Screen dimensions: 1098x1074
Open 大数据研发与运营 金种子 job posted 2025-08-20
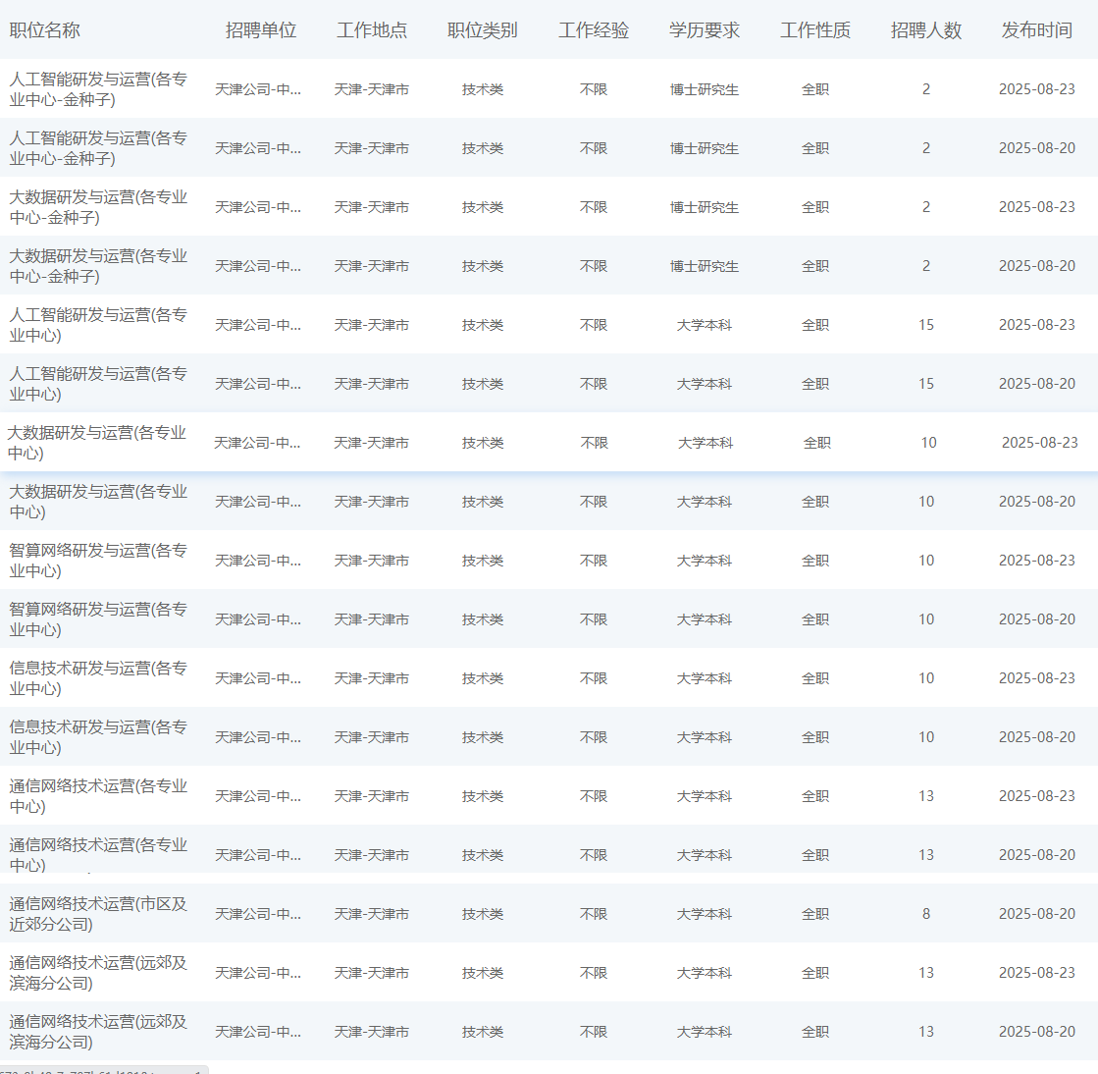98,266
